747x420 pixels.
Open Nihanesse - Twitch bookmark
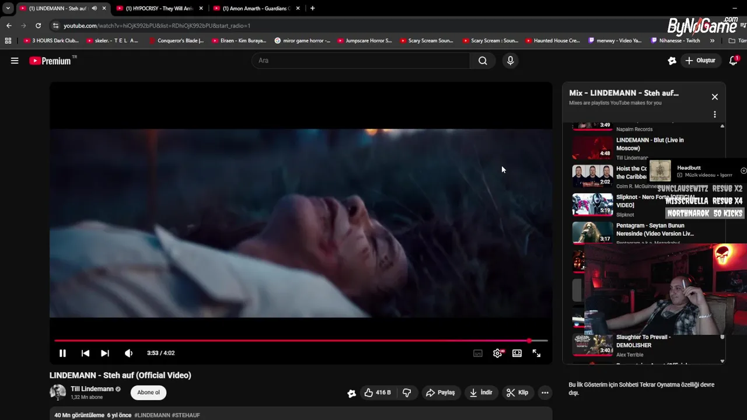675,41
